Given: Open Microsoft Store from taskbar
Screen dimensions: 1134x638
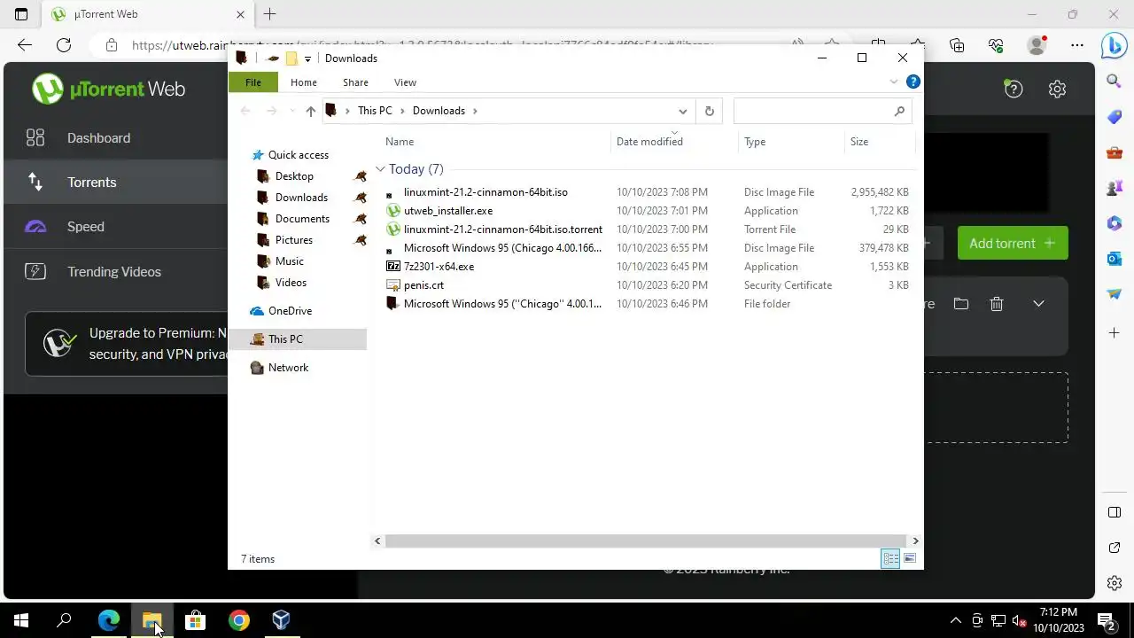Looking at the screenshot, I should point(195,620).
